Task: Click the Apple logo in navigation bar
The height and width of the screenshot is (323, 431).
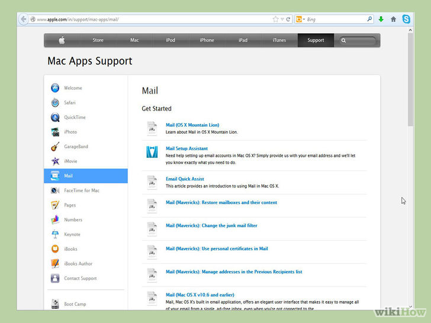Action: point(62,40)
